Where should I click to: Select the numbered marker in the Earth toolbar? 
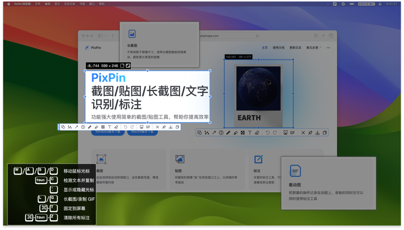(x=221, y=133)
